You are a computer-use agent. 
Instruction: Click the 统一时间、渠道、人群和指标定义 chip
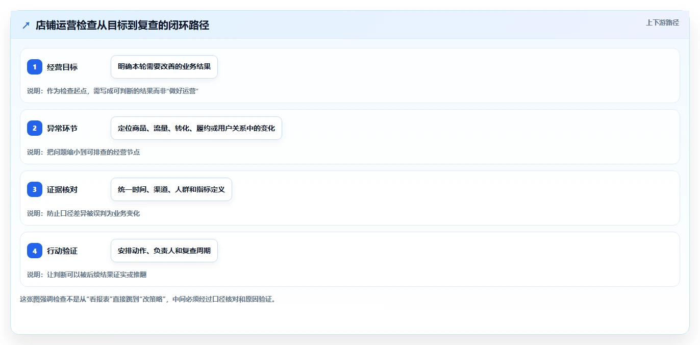tap(171, 189)
